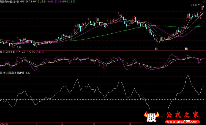Click the 偏离度: 8.32 value readout
Image resolution: width=206 pixels, height=125 pixels.
click(24, 73)
